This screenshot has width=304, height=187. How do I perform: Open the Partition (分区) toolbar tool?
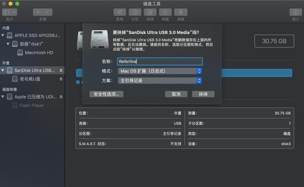(x=135, y=12)
